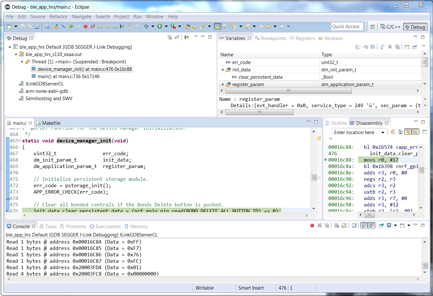Click the Quick Access search field
433x296 pixels.
tap(347, 27)
